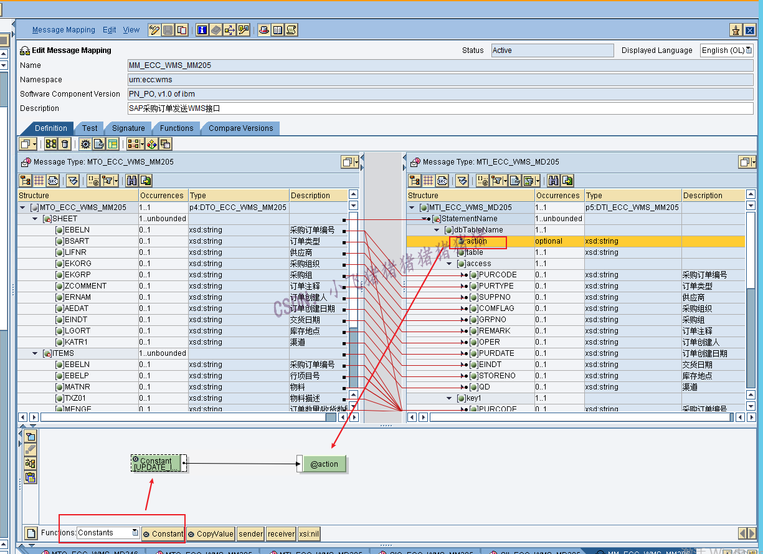Screen dimensions: 763x554
Task: Collapse the key1 node in target tree
Action: tap(450, 398)
